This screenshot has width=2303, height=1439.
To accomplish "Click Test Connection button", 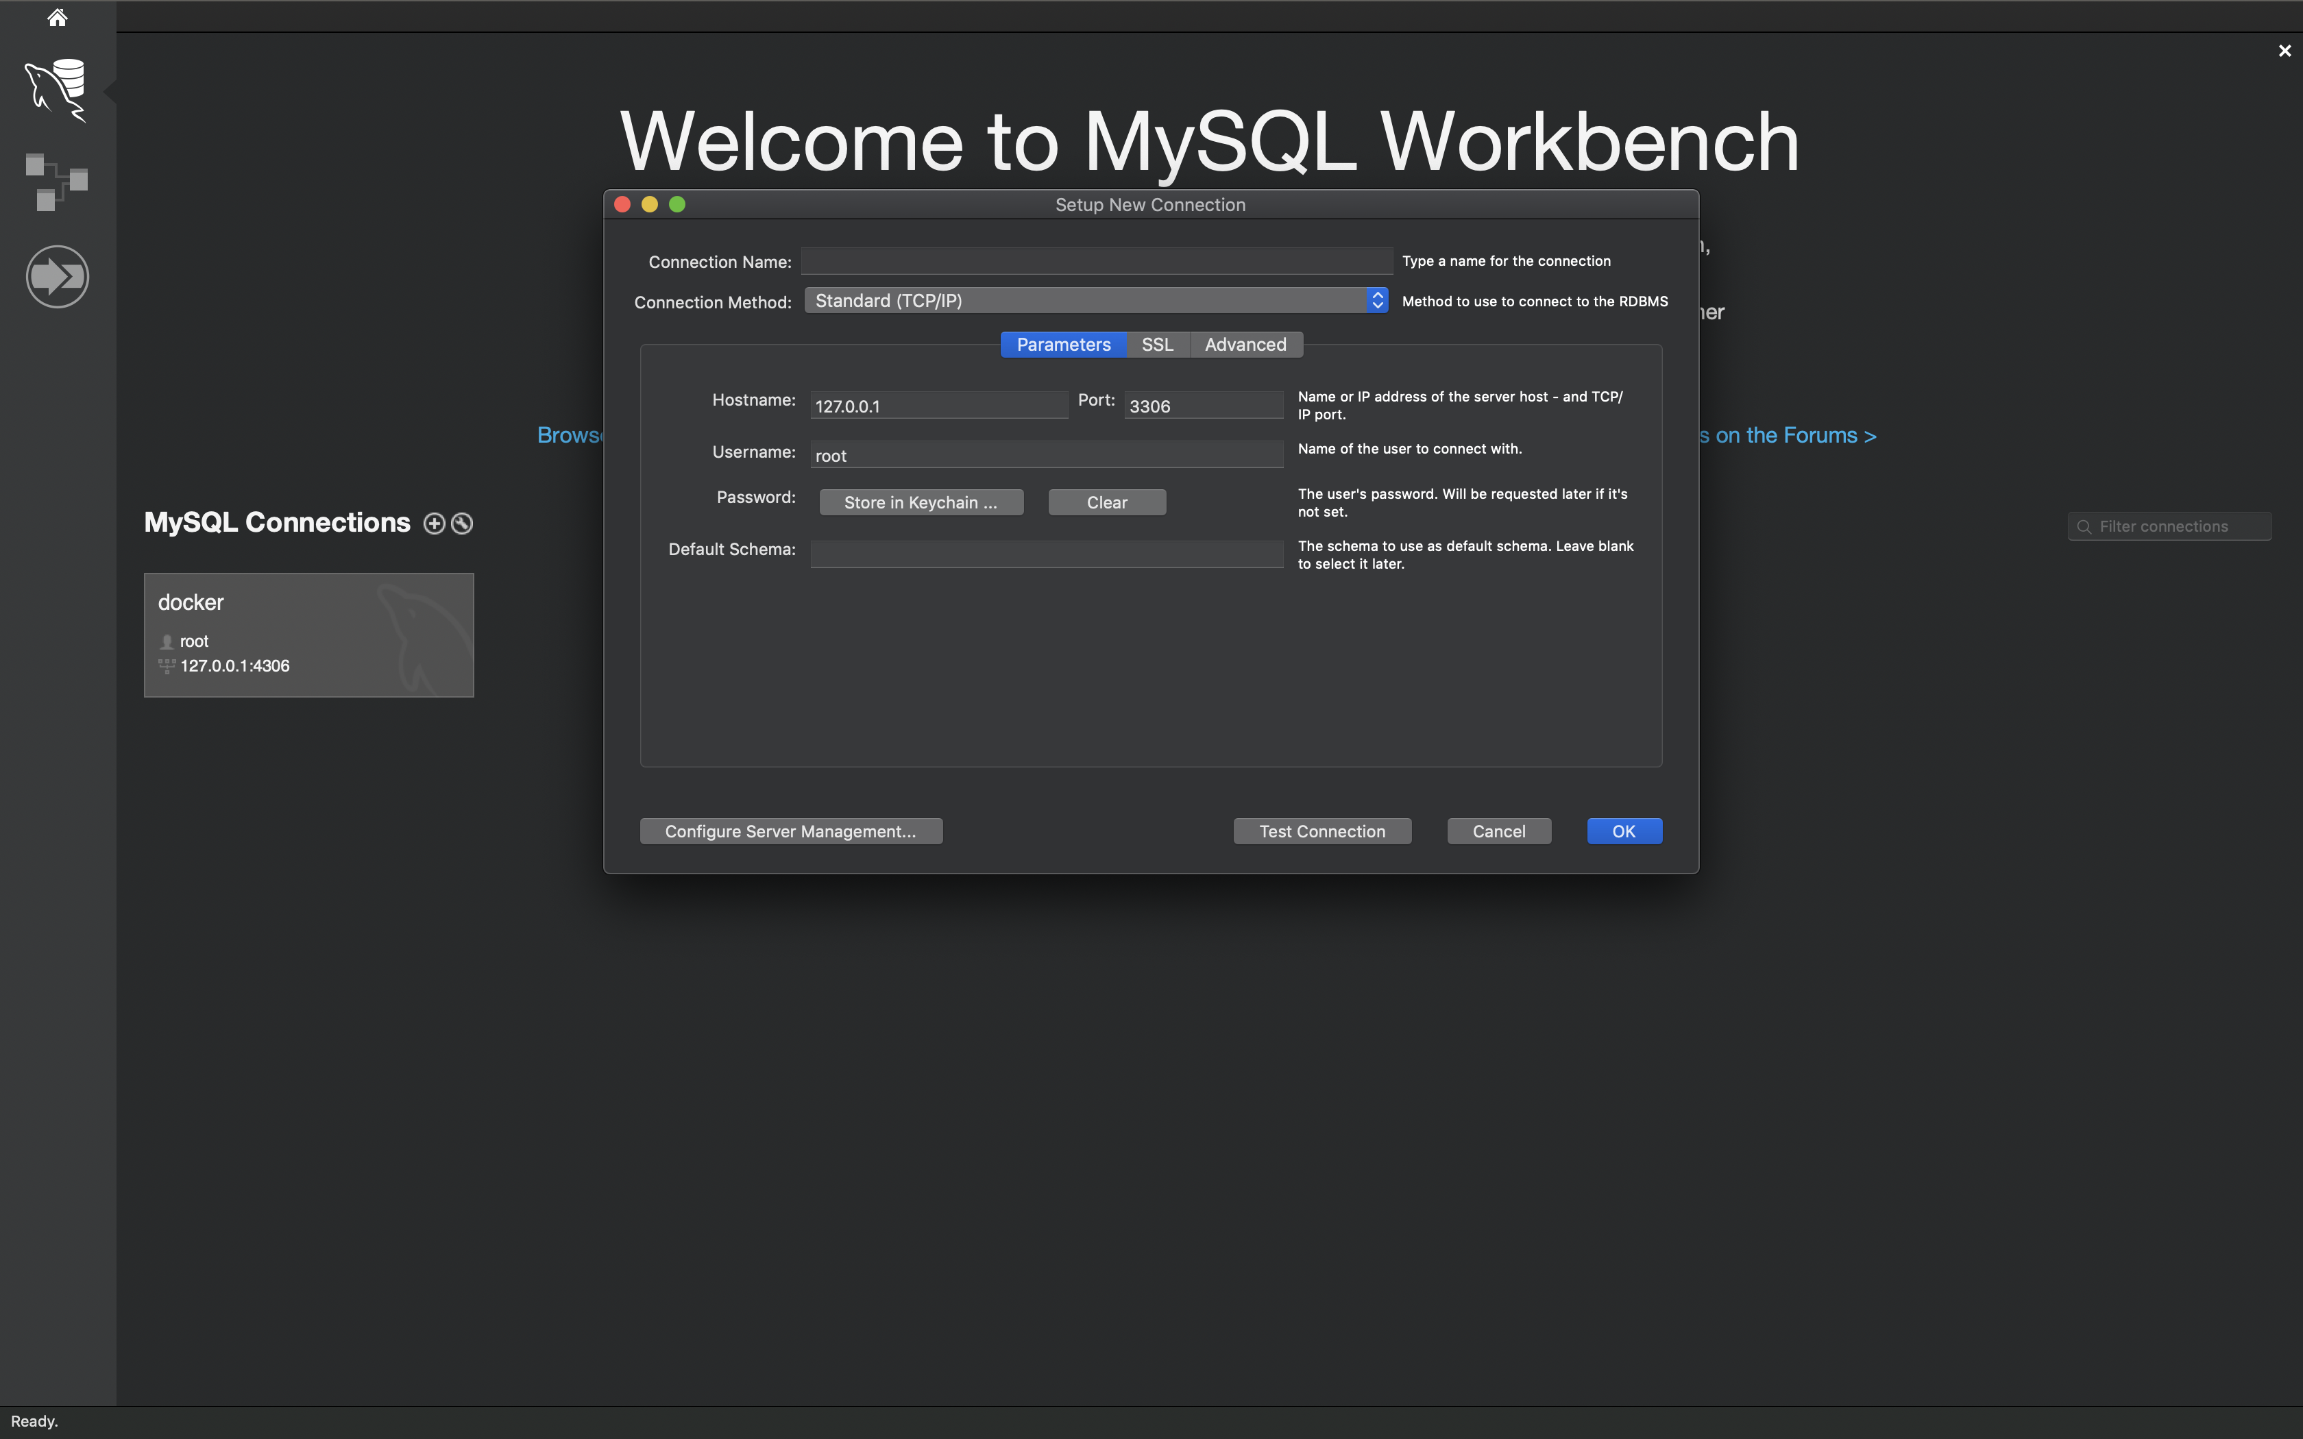I will pos(1321,831).
